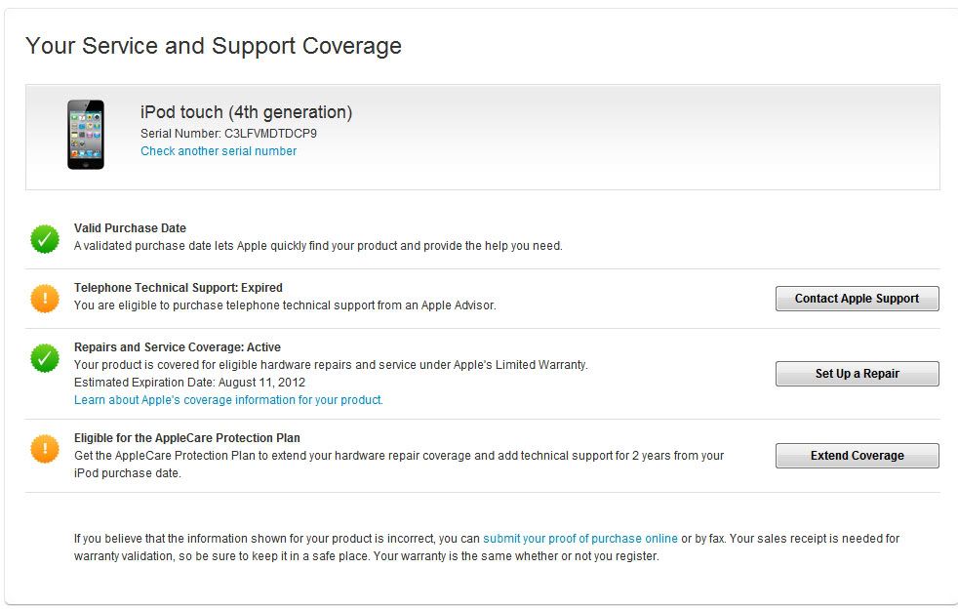Open Learn about Apple's coverage information link
Image resolution: width=958 pixels, height=609 pixels.
(228, 400)
